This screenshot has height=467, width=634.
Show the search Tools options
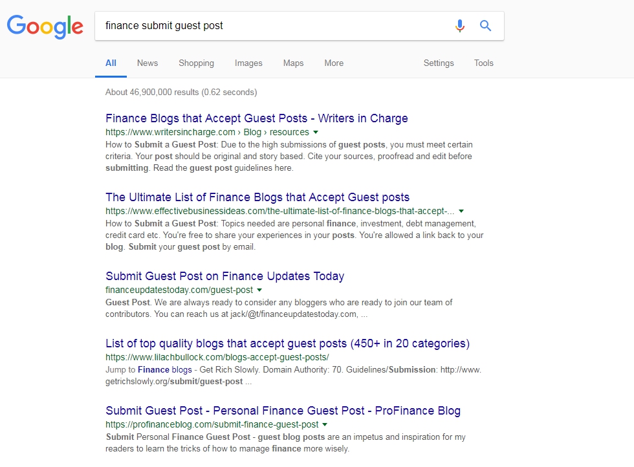(484, 63)
